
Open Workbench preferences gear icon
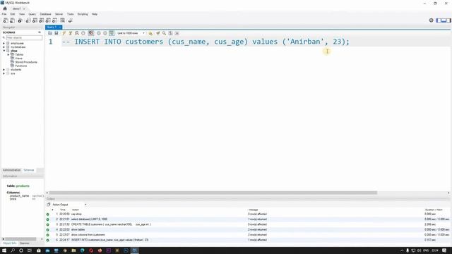pyautogui.click(x=432, y=20)
